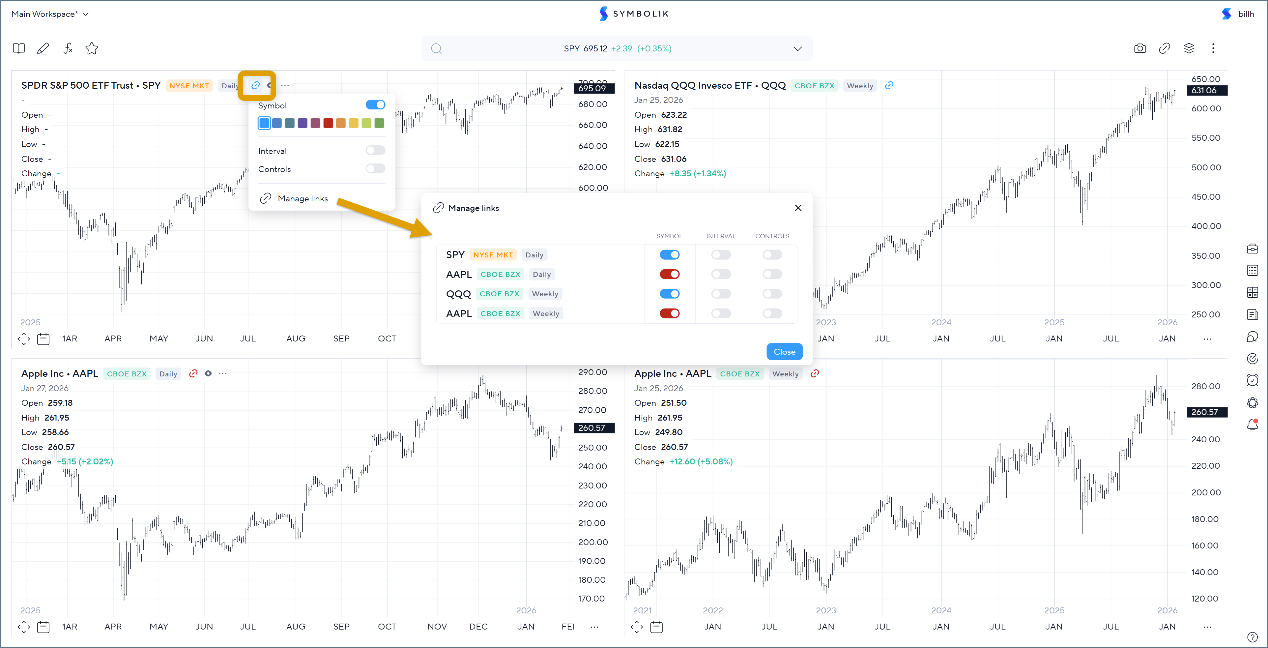Pick the red color swatch for link
This screenshot has width=1268, height=648.
click(328, 123)
